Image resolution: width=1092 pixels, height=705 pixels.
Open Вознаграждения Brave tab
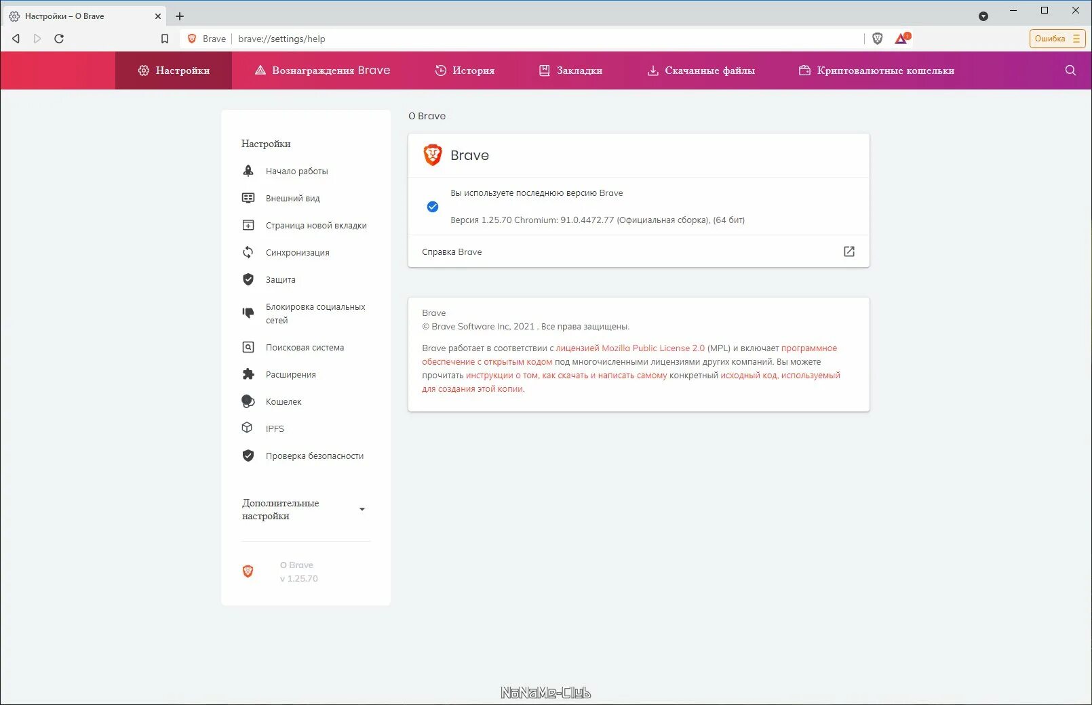322,70
